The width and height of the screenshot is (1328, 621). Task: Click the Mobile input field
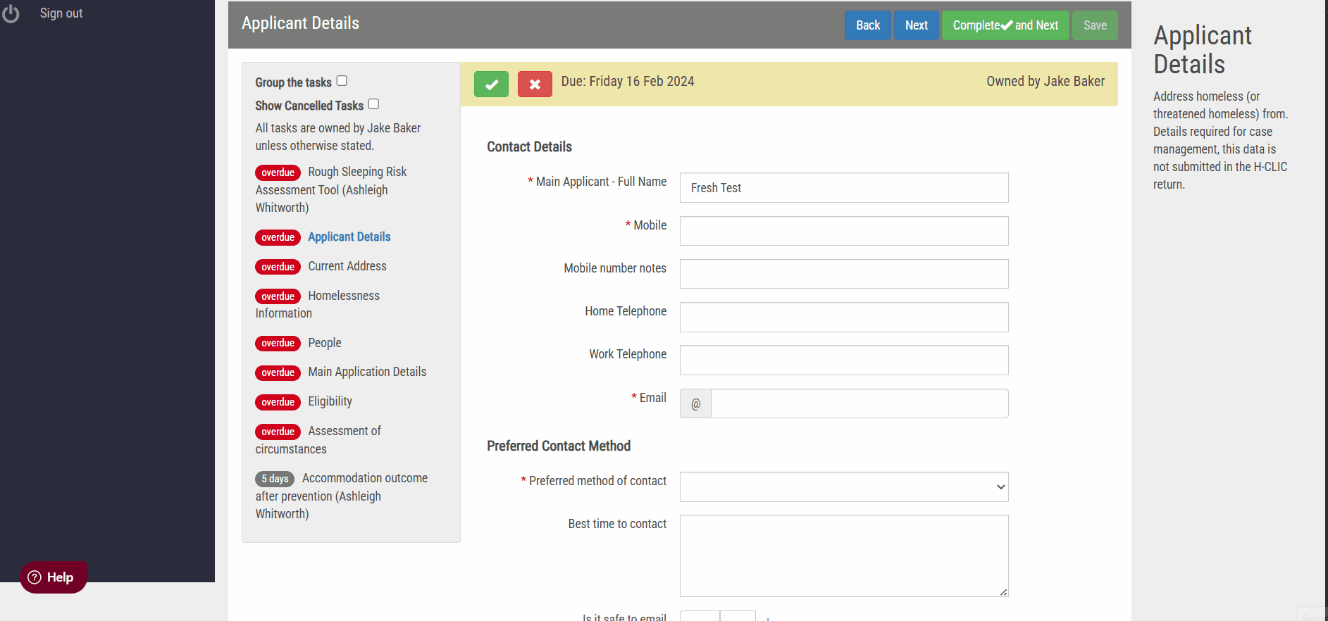tap(844, 231)
